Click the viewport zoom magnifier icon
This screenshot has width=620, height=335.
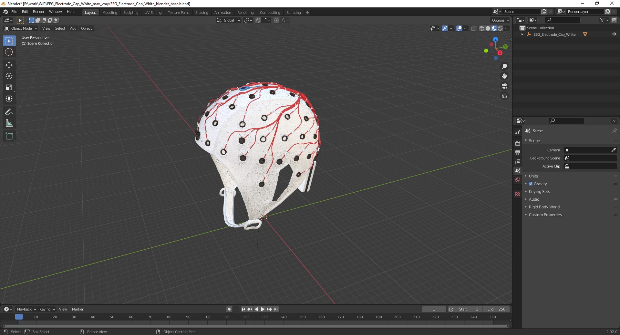tap(504, 66)
